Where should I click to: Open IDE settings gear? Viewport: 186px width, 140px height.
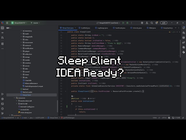(x=157, y=23)
